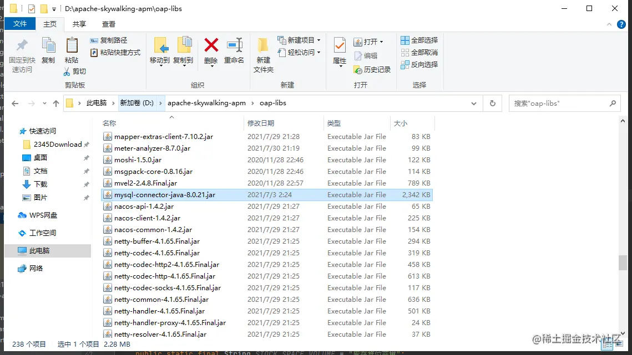
Task: Click the file list vertical scrollbar thumb
Action: (x=623, y=263)
